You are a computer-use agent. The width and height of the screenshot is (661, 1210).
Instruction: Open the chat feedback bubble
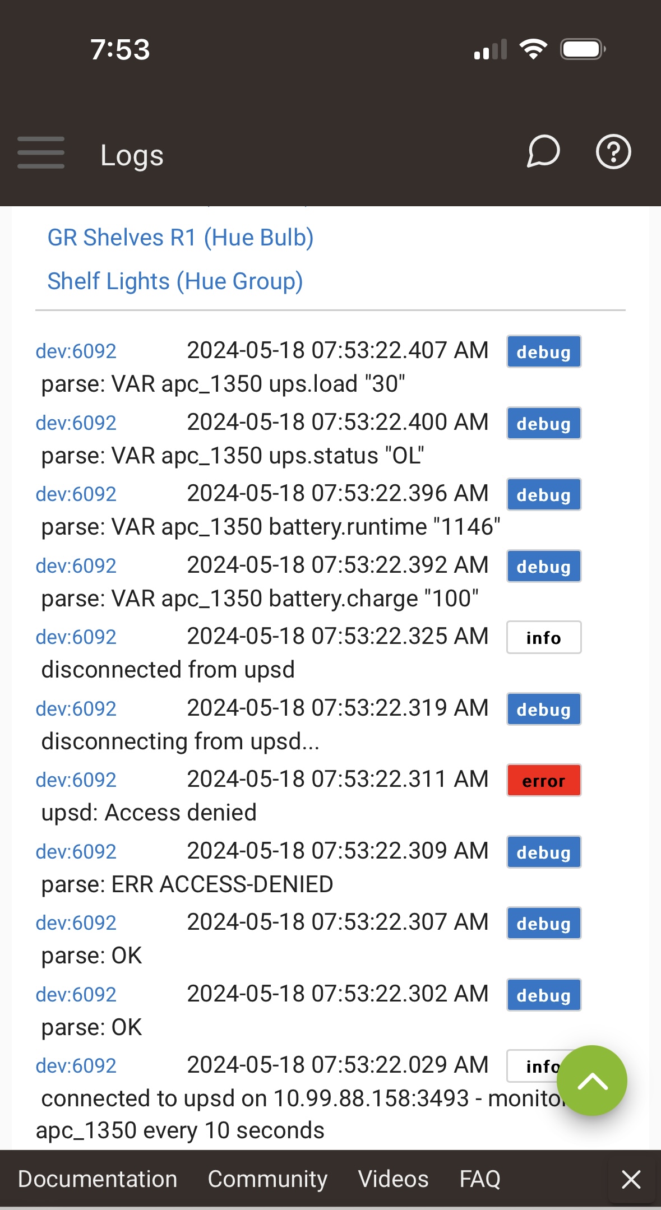click(543, 151)
